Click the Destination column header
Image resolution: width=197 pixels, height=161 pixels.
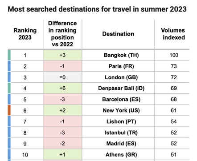118,34
